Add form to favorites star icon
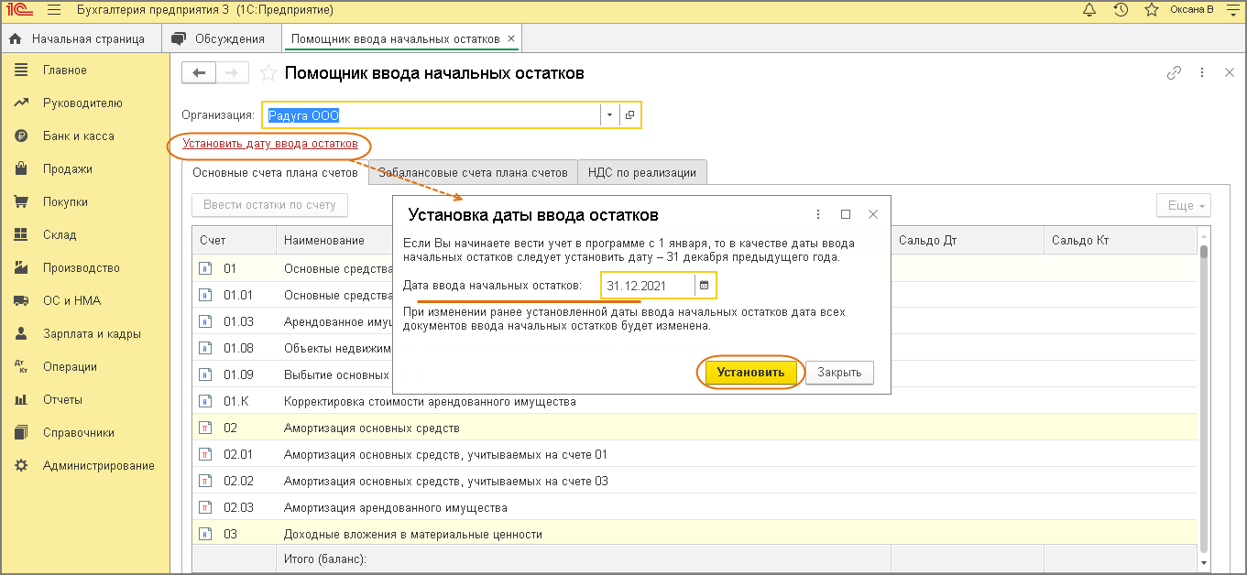 (x=268, y=73)
